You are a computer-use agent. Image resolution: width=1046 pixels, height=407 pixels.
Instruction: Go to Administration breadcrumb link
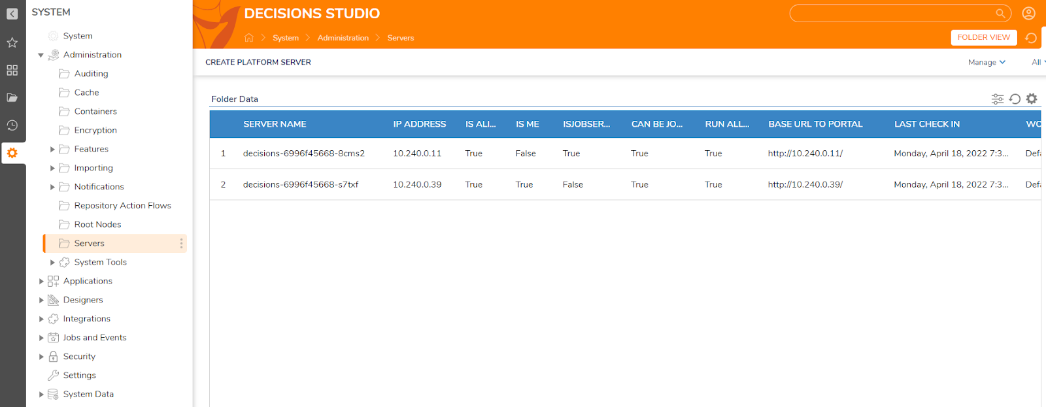[343, 38]
